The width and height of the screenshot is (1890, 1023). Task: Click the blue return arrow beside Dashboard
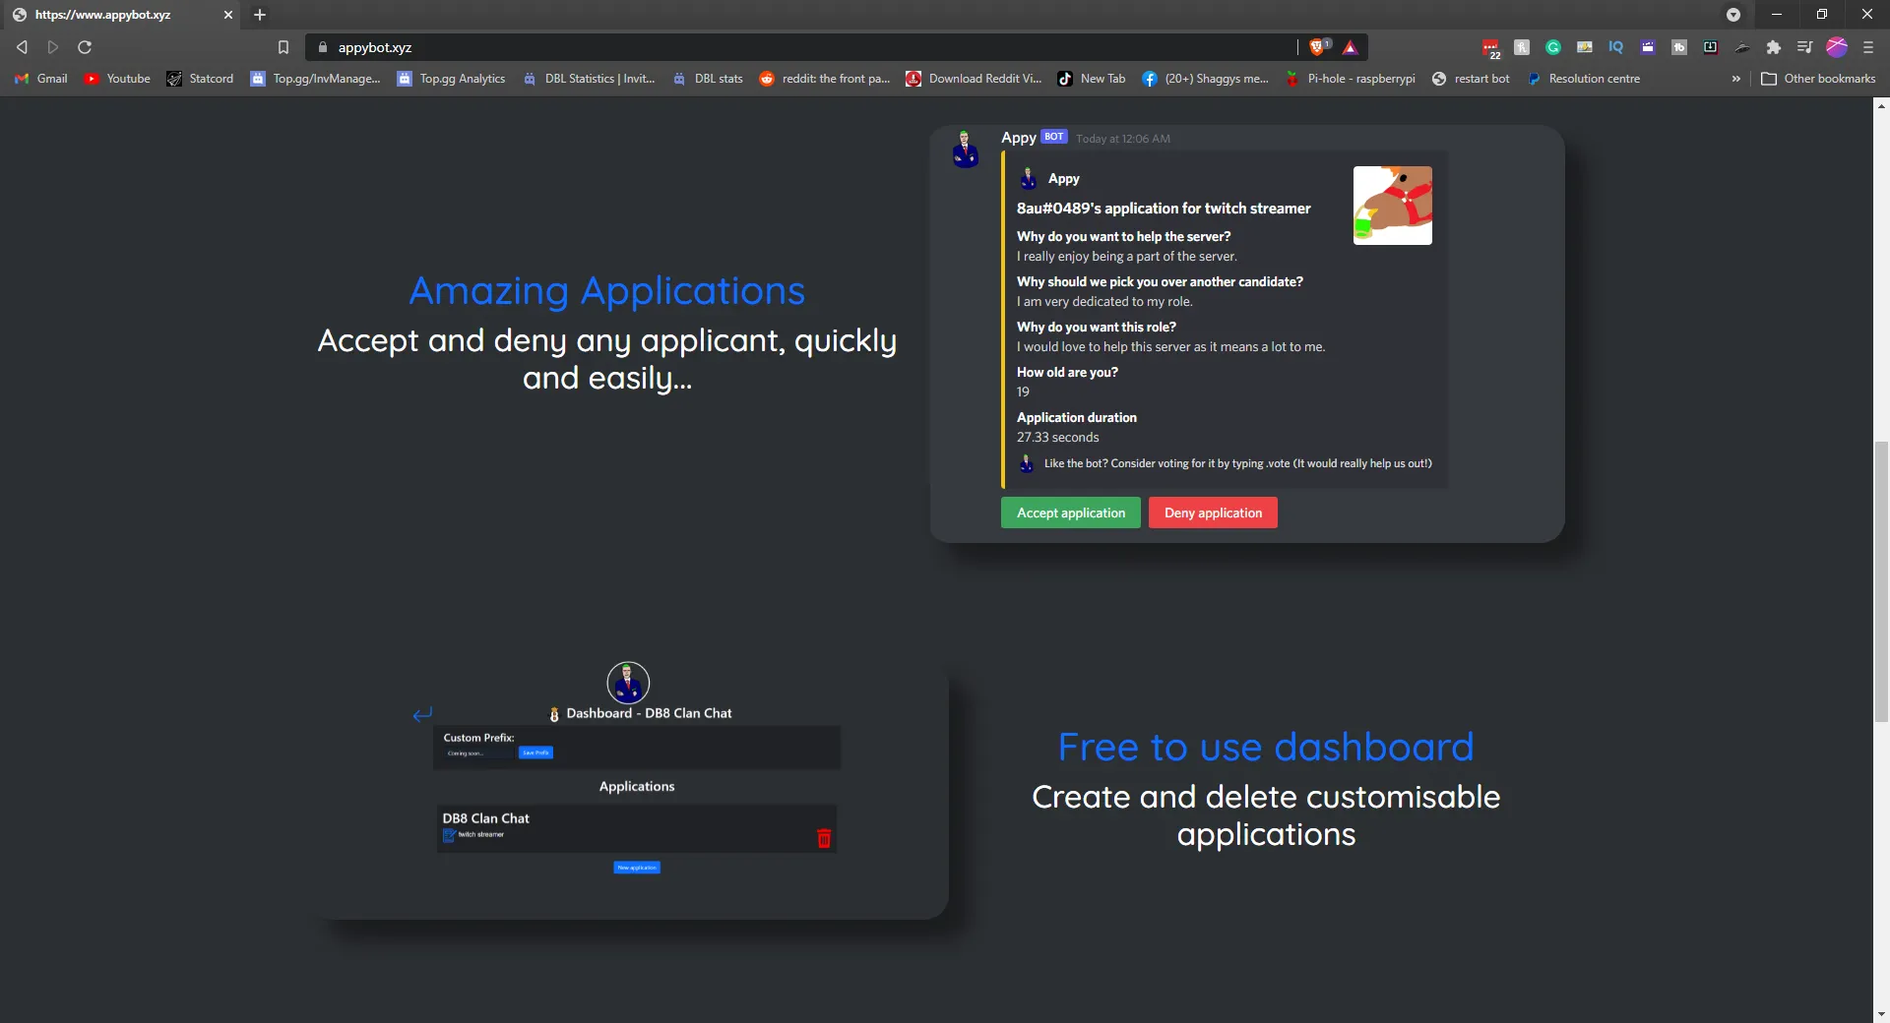pyautogui.click(x=422, y=714)
